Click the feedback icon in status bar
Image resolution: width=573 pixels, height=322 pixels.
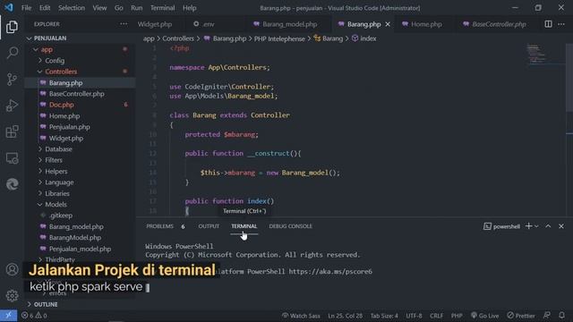pyautogui.click(x=547, y=316)
